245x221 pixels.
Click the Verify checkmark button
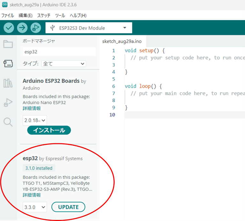[9, 28]
